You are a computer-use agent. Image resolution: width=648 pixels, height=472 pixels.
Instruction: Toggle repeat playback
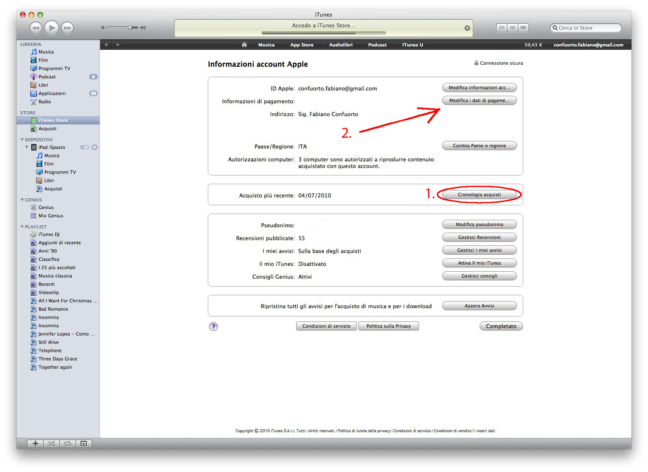67,443
